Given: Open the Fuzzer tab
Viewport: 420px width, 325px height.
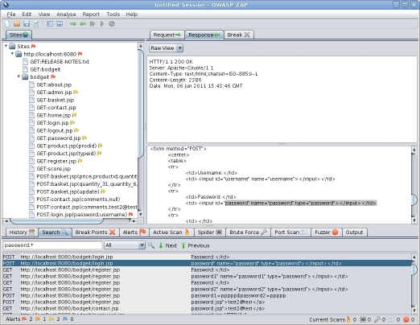Looking at the screenshot, I should (x=326, y=232).
